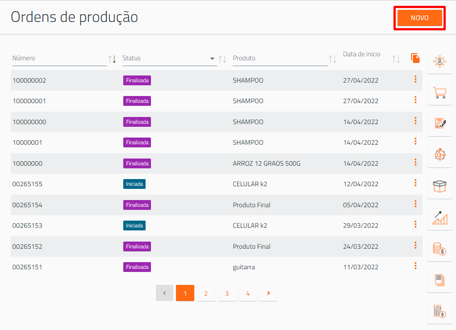Click product ARROZ 12 GRAOS 500G

pyautogui.click(x=266, y=163)
